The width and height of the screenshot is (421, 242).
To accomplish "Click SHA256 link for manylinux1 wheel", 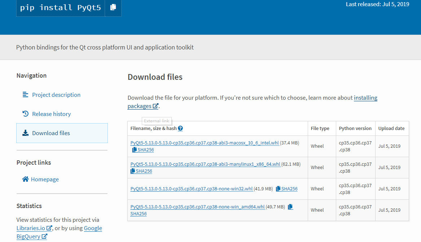I will [144, 171].
